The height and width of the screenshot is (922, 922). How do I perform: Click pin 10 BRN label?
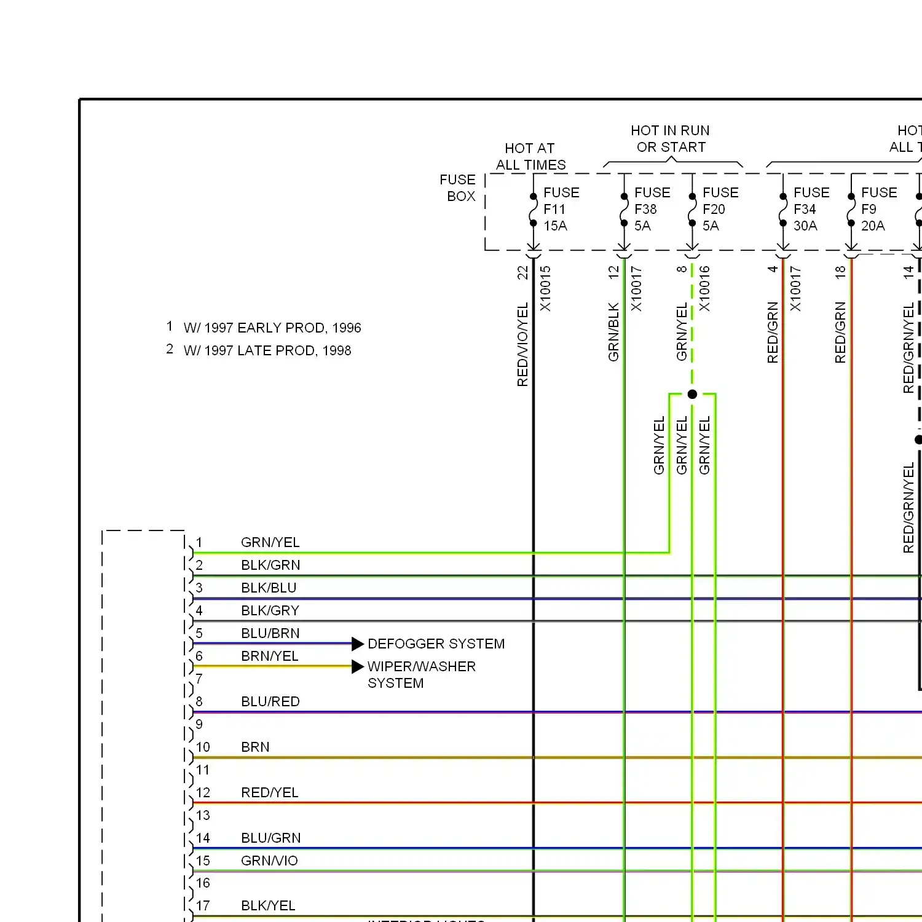click(255, 747)
